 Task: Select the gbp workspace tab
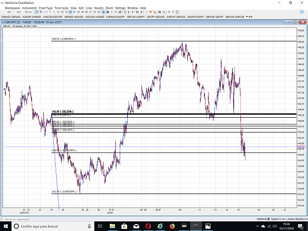249,17
